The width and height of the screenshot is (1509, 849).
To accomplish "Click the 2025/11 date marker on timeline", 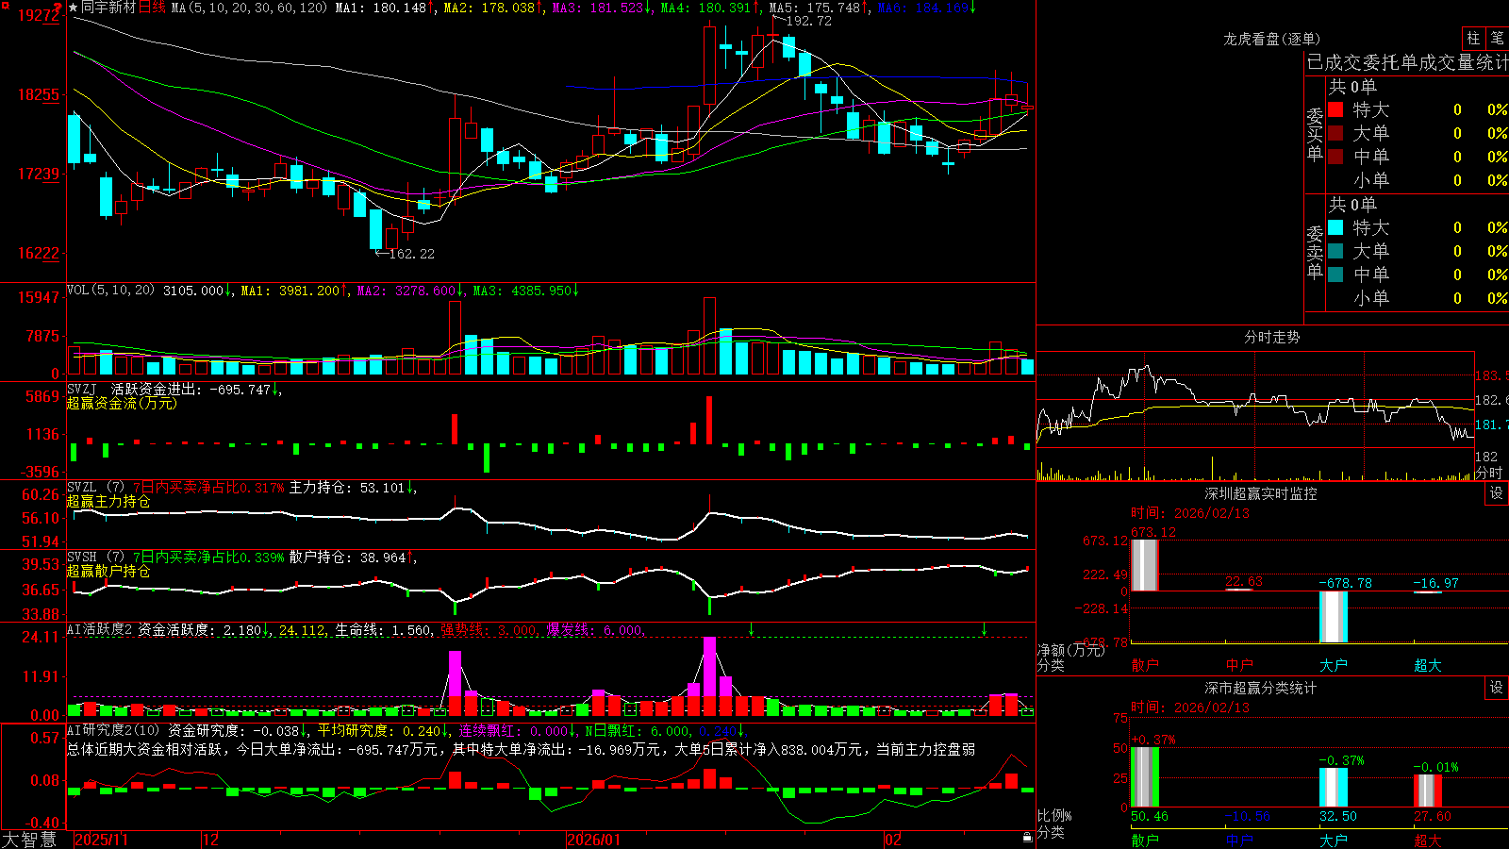I will click(x=101, y=840).
